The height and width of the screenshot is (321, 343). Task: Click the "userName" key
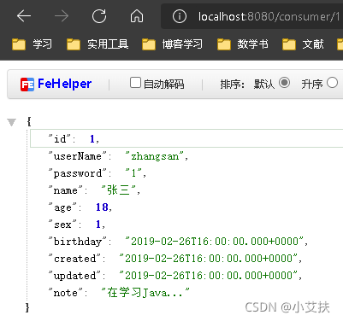[78, 156]
